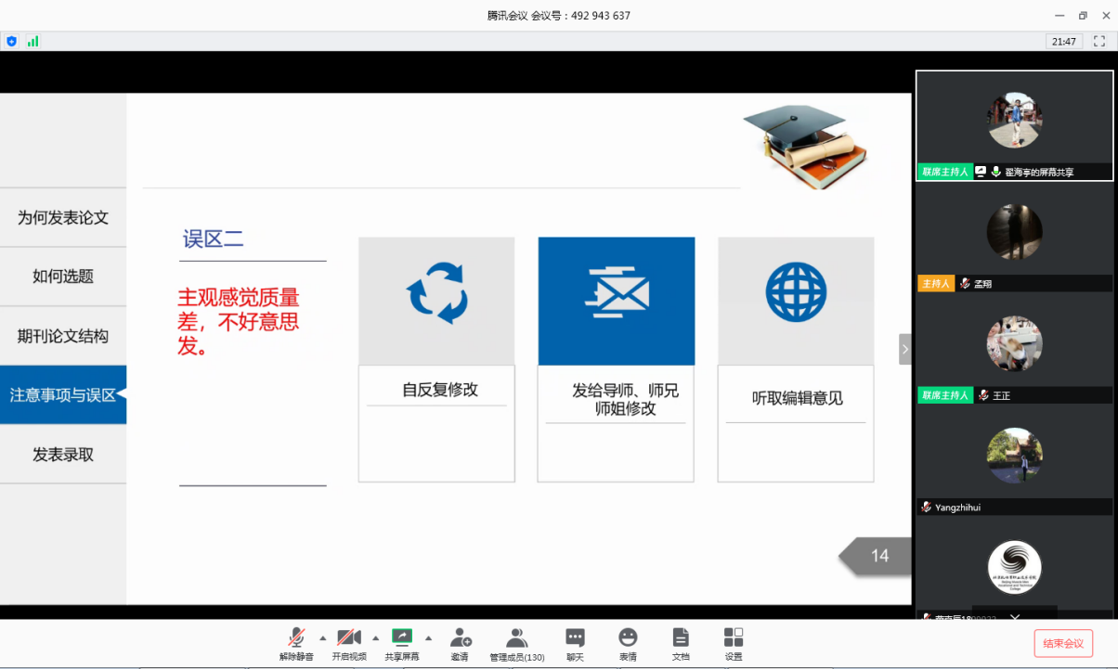Enter fullscreen using the top-right expand control
Viewport: 1118px width, 669px height.
[1097, 41]
